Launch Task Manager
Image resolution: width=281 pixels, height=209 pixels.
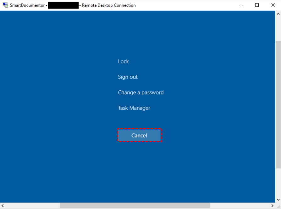pos(134,108)
